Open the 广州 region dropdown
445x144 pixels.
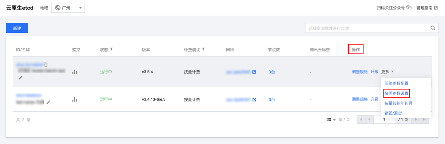pyautogui.click(x=68, y=8)
